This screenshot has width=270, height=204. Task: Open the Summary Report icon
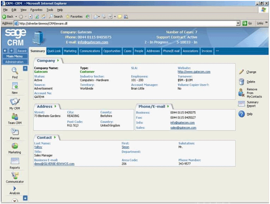(x=242, y=104)
